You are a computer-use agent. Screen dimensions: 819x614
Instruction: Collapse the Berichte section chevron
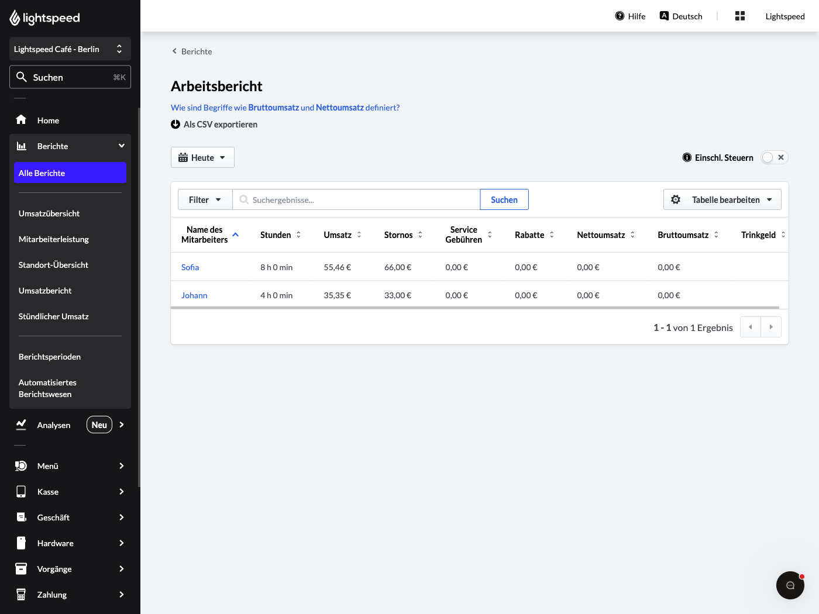(x=122, y=146)
